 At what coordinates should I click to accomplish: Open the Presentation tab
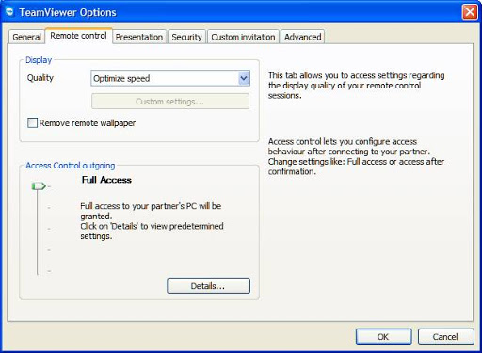tap(139, 37)
